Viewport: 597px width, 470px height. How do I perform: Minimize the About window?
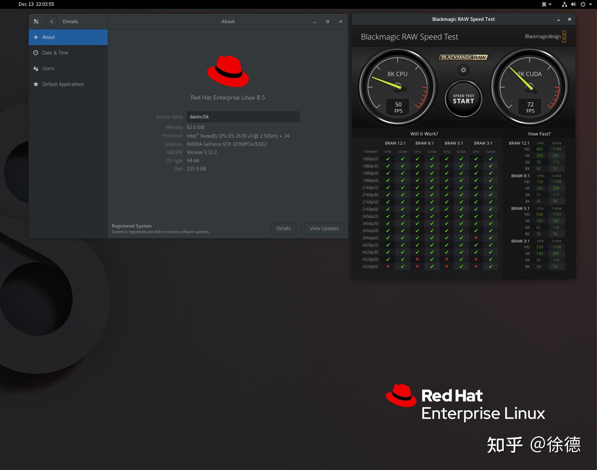(x=315, y=22)
